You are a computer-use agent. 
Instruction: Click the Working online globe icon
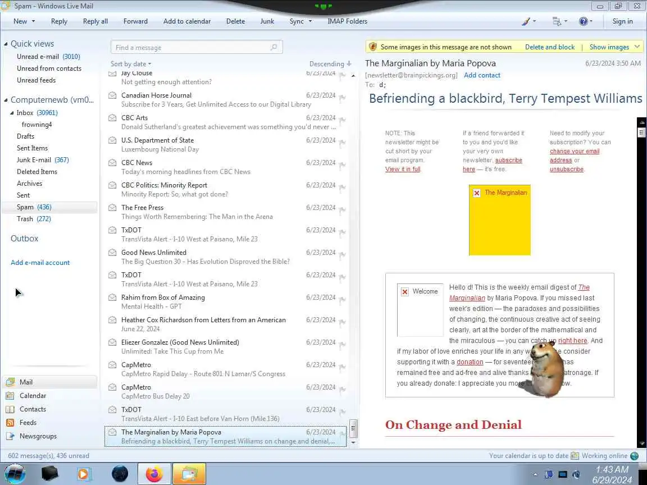[x=634, y=456]
